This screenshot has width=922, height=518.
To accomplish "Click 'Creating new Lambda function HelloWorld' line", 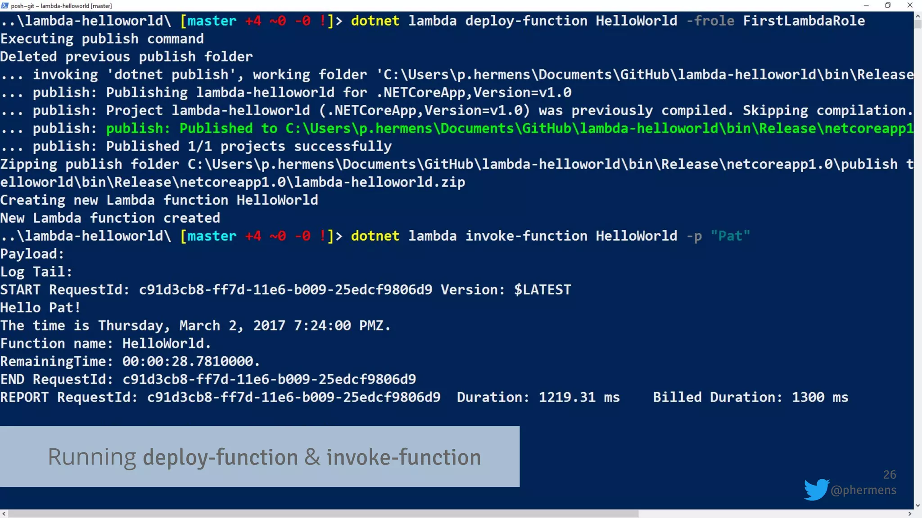I will click(x=159, y=200).
